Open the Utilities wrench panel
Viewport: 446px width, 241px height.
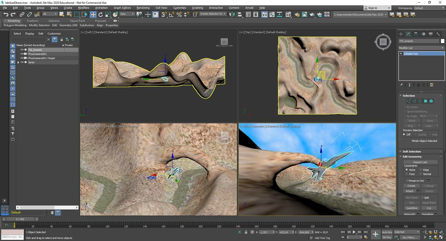[438, 34]
